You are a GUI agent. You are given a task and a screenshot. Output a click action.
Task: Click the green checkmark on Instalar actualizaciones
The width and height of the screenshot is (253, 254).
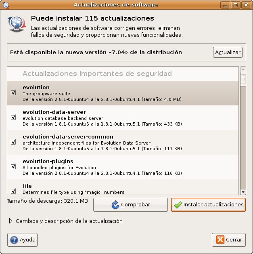click(178, 205)
